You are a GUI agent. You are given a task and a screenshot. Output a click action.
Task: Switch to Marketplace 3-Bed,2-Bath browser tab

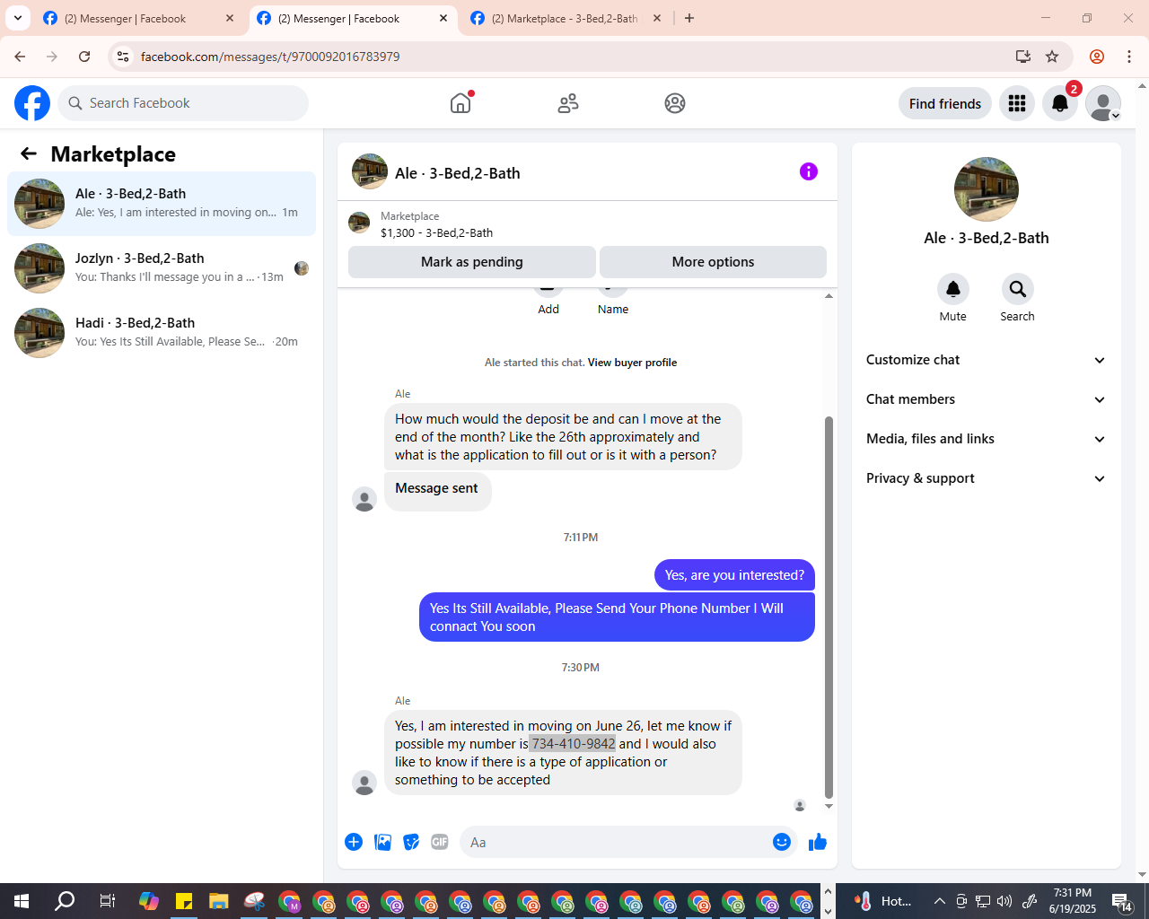566,18
